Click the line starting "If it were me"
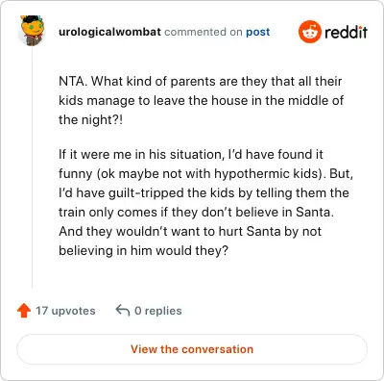This screenshot has width=384, height=381. (x=191, y=154)
